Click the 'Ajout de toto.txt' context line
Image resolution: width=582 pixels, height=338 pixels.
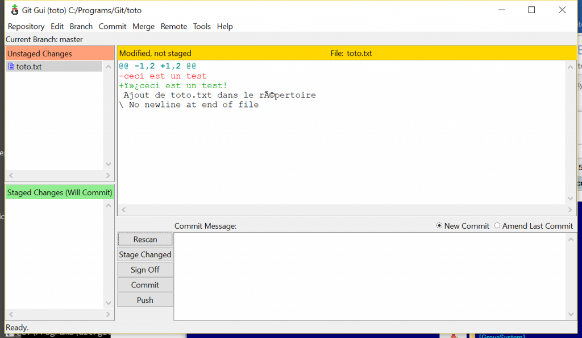[x=220, y=95]
